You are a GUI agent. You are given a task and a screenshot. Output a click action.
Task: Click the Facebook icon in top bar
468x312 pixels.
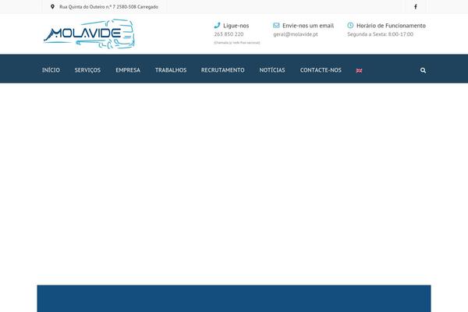pos(416,6)
